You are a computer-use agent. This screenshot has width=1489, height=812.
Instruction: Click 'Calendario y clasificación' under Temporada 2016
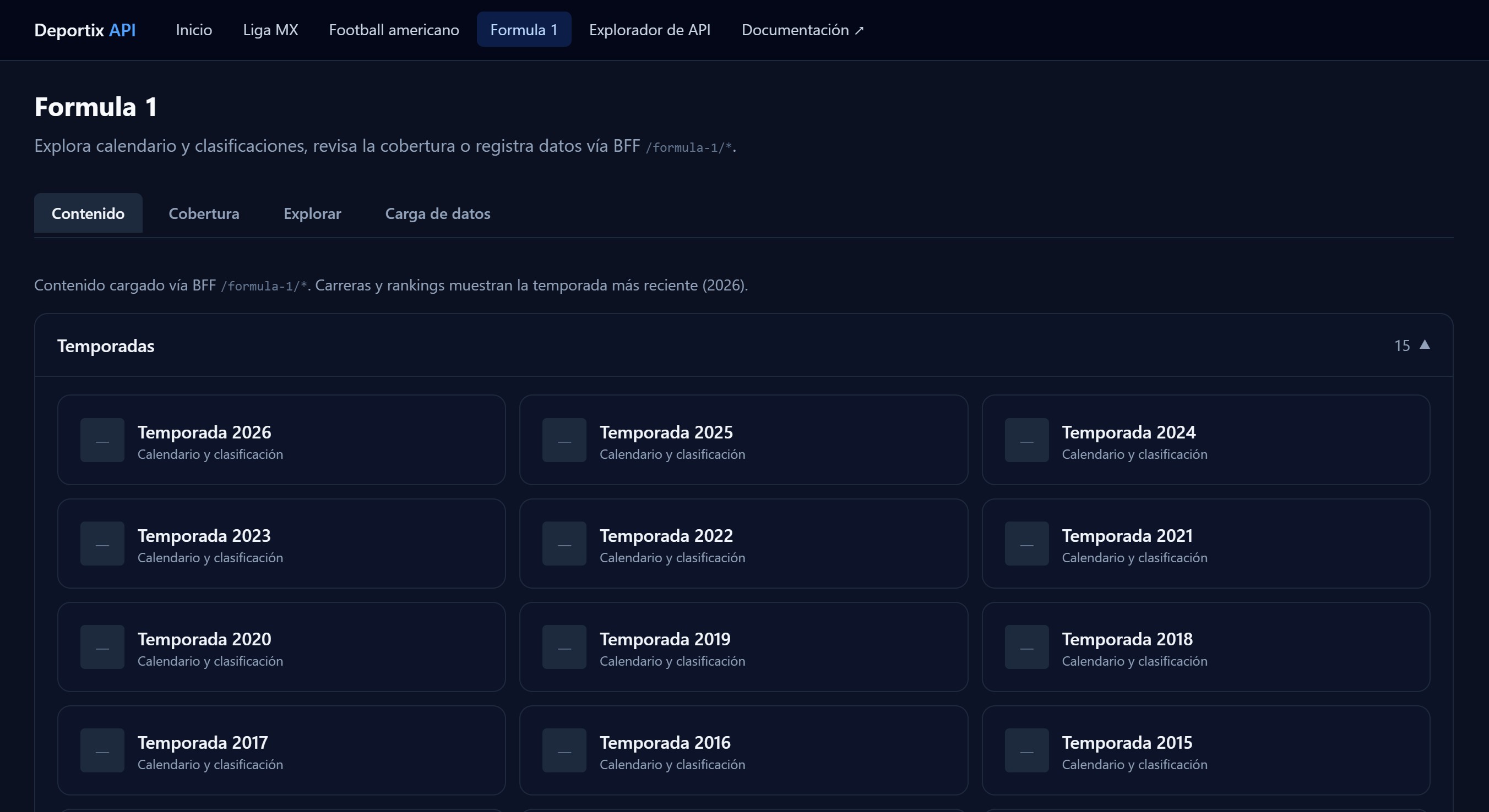pyautogui.click(x=672, y=765)
